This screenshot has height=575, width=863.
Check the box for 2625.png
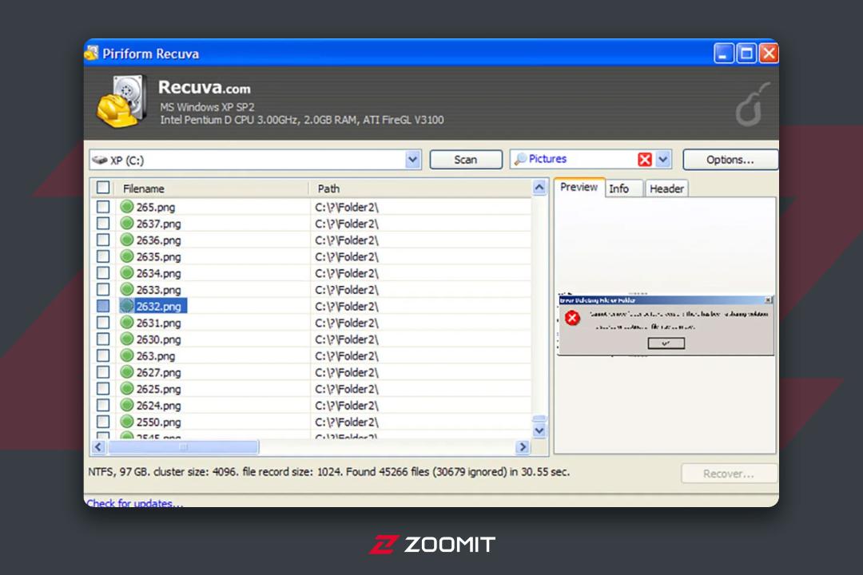[103, 388]
